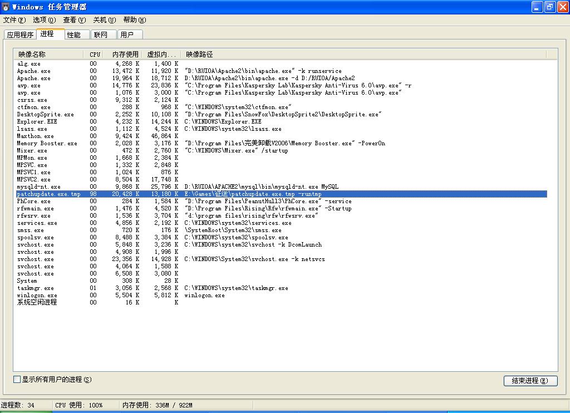Viewport: 570px width, 413px height.
Task: Select the Memory Booster.exe process
Action: coord(282,143)
